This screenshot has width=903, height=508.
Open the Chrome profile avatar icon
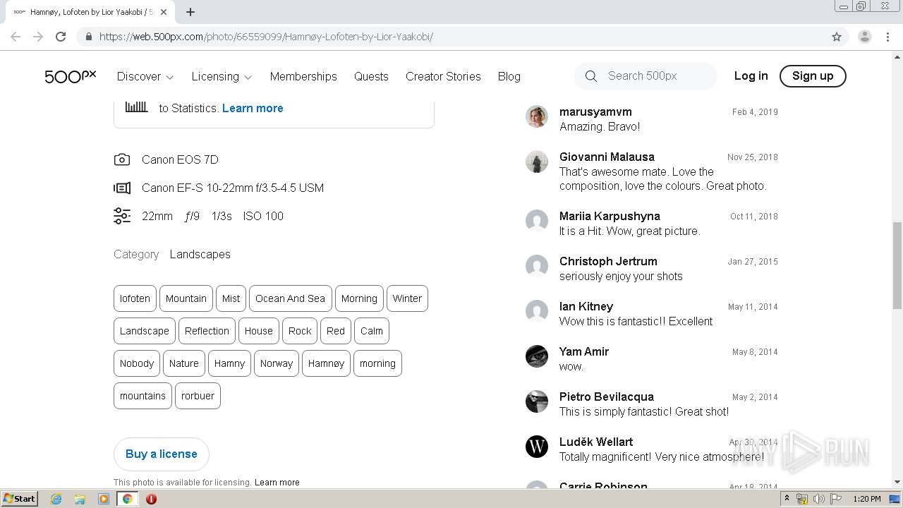pos(864,37)
